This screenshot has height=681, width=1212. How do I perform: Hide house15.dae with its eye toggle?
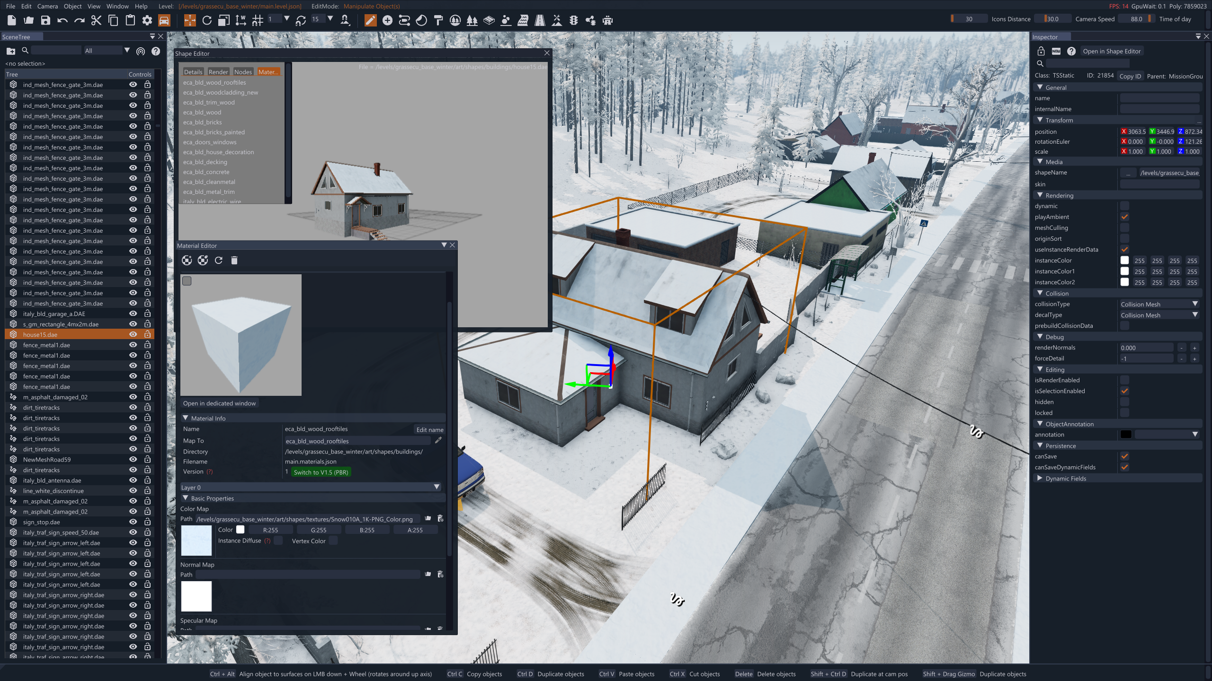133,334
